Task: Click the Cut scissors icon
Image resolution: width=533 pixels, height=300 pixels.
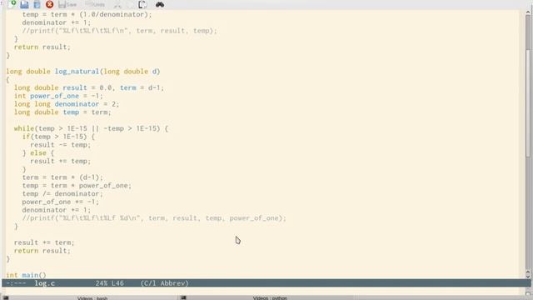Action: 117,4
